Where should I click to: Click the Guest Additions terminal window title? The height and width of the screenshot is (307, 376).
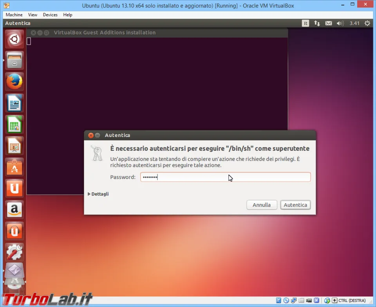click(105, 33)
